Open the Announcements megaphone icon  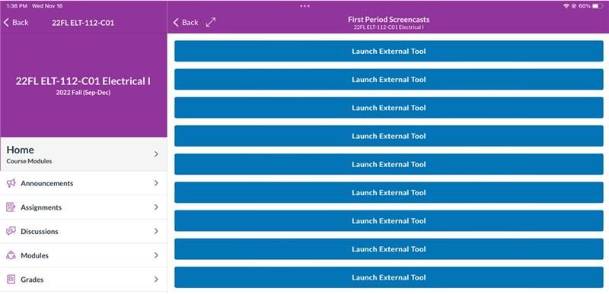[11, 183]
